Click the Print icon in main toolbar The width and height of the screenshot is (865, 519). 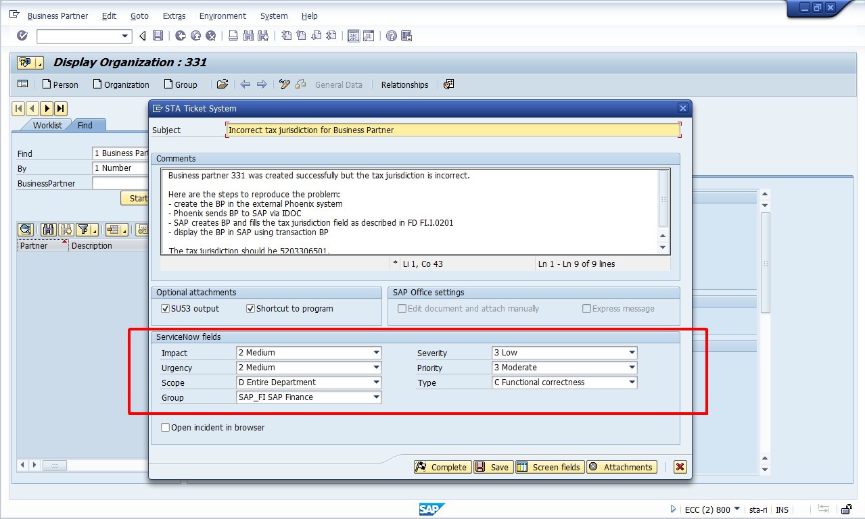coord(233,36)
